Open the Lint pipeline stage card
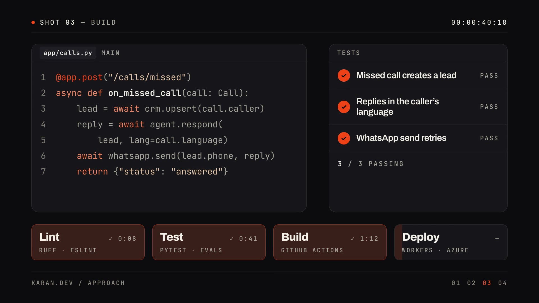Viewport: 539px width, 303px height. pyautogui.click(x=88, y=242)
